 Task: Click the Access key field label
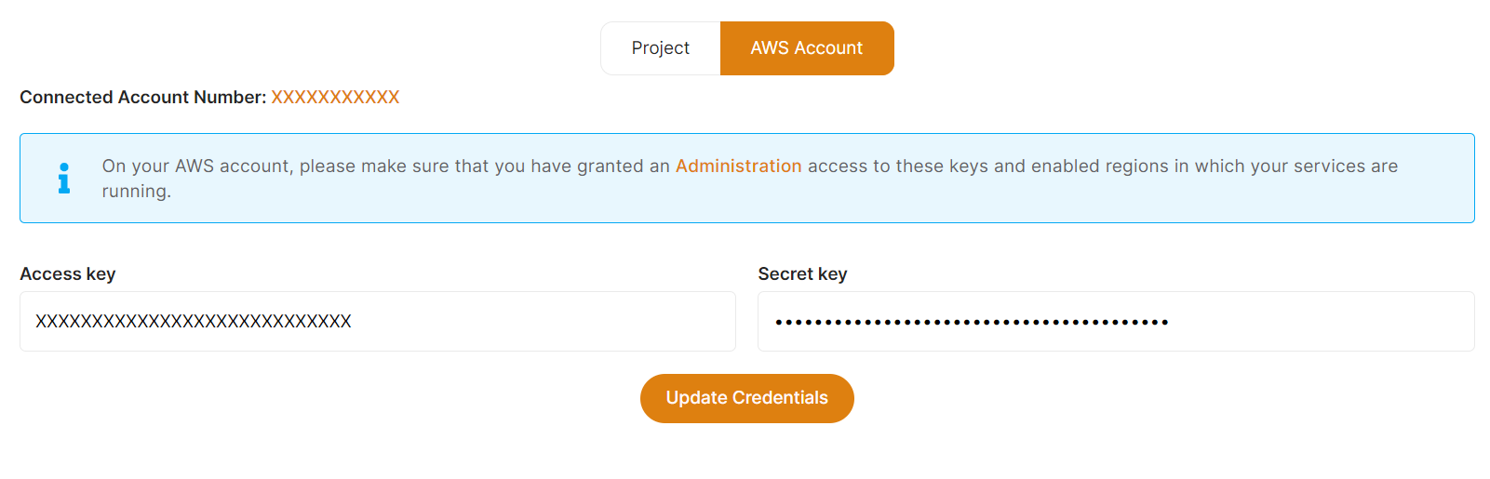click(68, 274)
